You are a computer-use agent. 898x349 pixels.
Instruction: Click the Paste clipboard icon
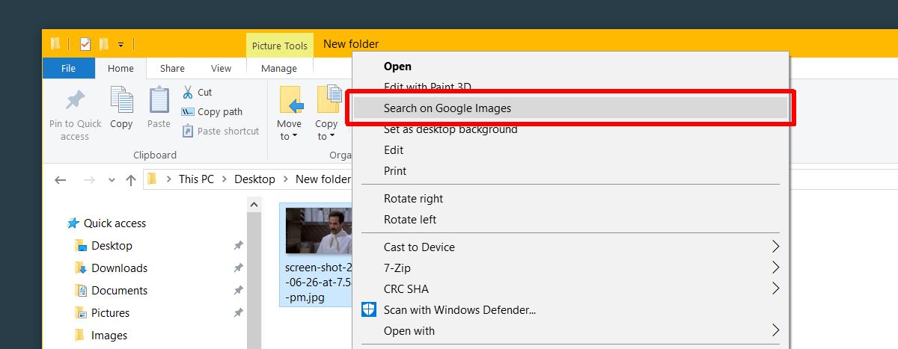tap(159, 100)
